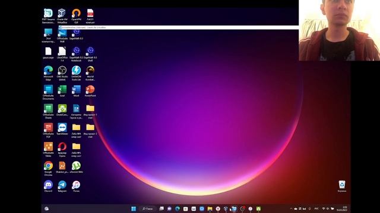
Task: Open the folder right of TeamViewer
Action: 76,130
